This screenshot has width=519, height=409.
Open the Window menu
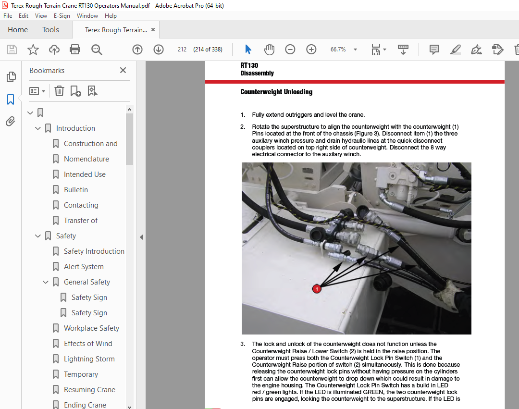click(x=87, y=15)
